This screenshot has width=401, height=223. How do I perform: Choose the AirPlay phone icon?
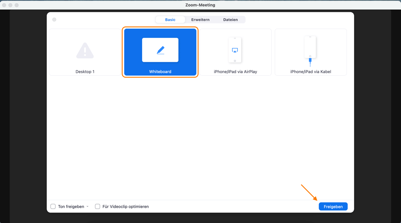click(x=235, y=50)
